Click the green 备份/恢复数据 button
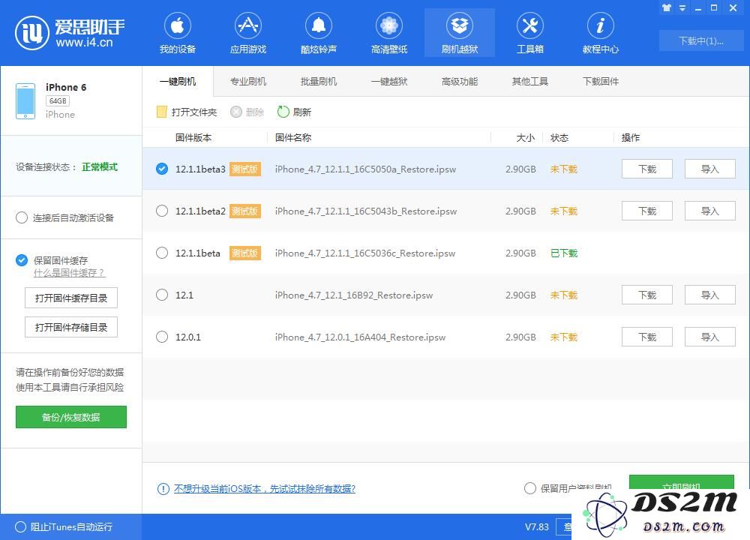Image resolution: width=750 pixels, height=540 pixels. point(71,417)
